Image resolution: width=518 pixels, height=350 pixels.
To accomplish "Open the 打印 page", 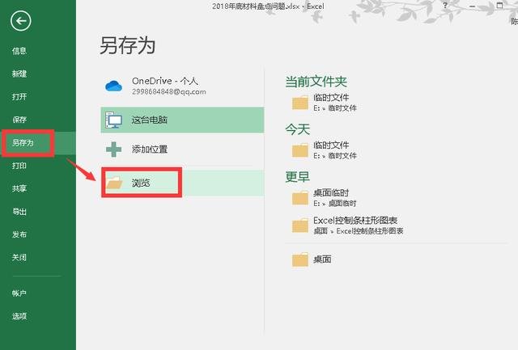I will point(19,166).
